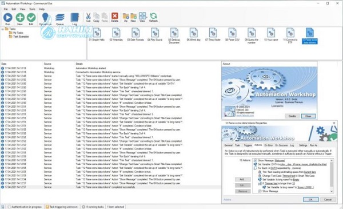Close the Properties dialog with X
This screenshot has height=209, width=343.
tap(334, 123)
